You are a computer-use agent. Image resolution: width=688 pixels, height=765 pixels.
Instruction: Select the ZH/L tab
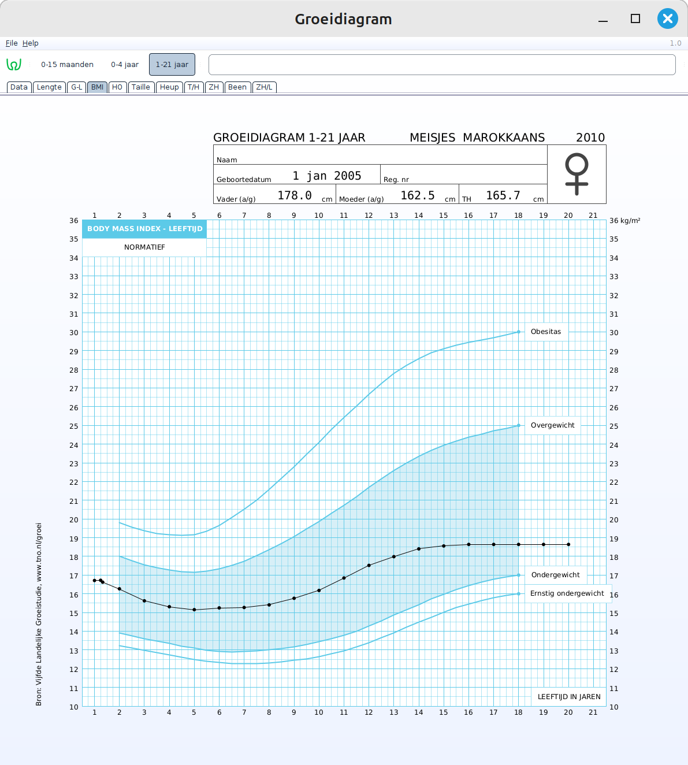coord(264,87)
